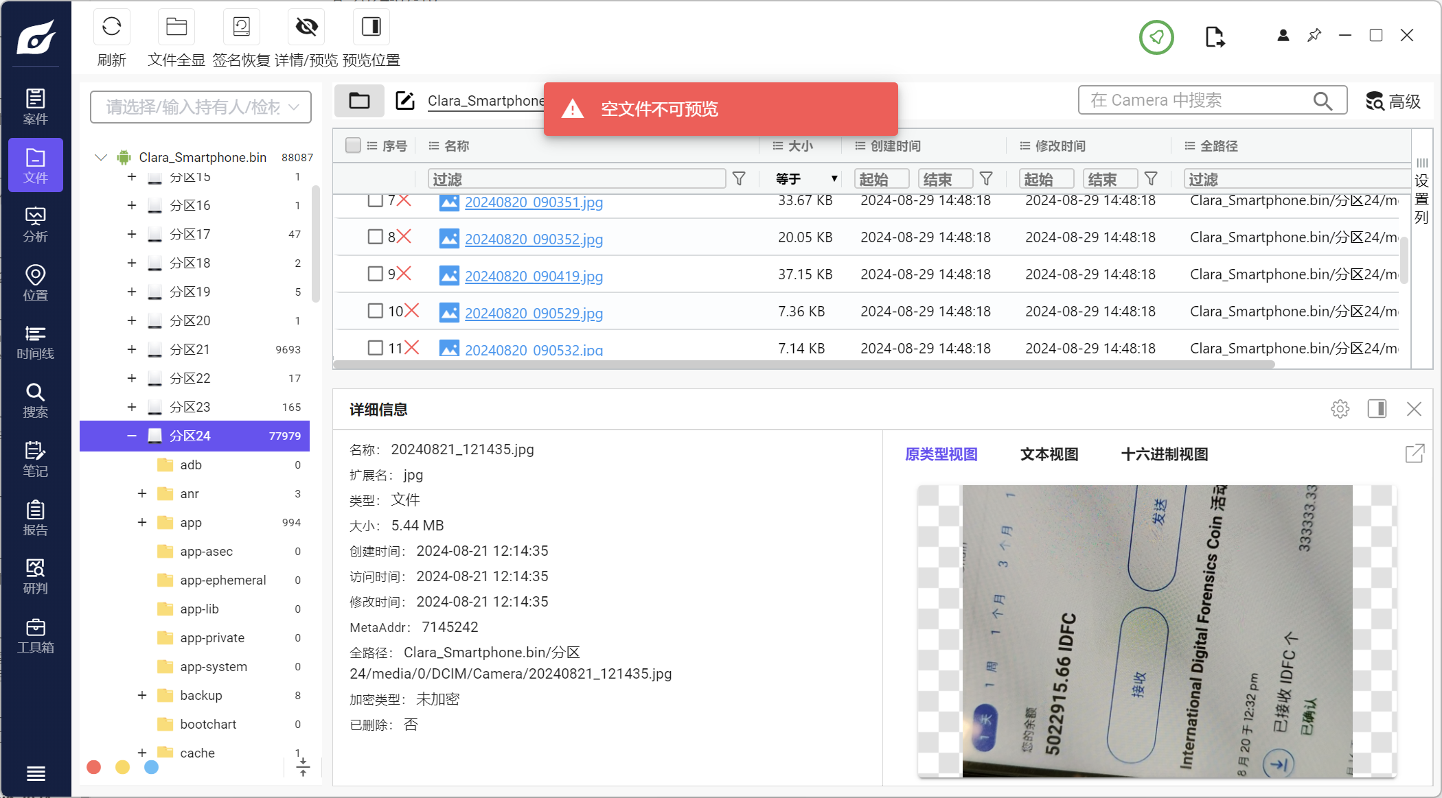Viewport: 1442px width, 798px height.
Task: Expand the app folder
Action: click(142, 522)
